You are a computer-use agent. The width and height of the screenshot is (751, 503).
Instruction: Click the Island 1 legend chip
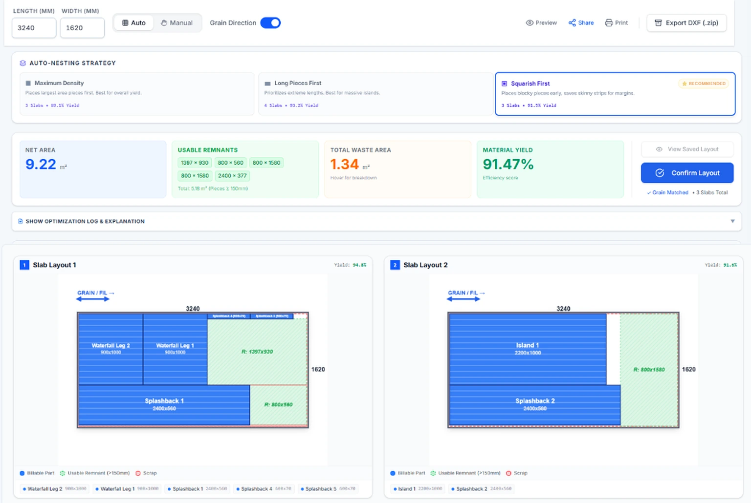tap(418, 489)
